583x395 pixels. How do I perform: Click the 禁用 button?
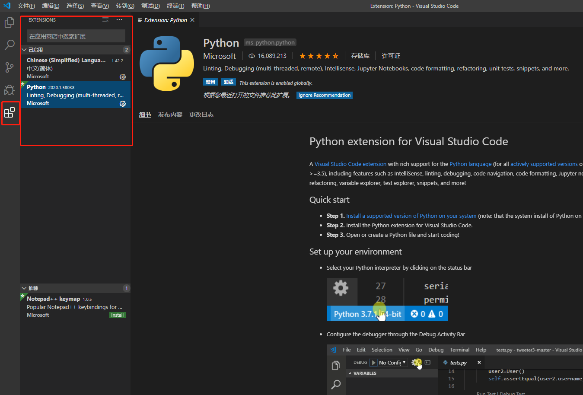pyautogui.click(x=210, y=82)
